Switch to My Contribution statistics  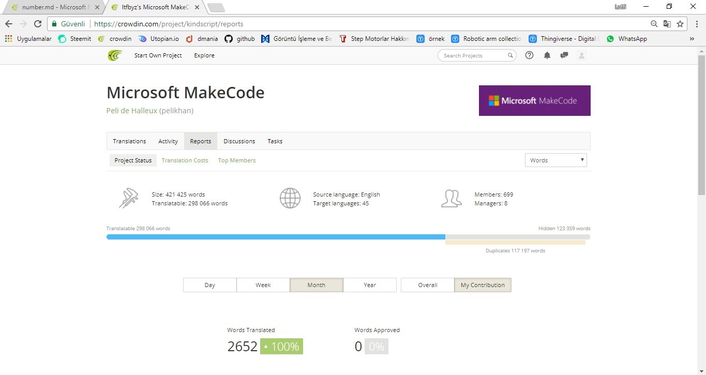pos(483,285)
